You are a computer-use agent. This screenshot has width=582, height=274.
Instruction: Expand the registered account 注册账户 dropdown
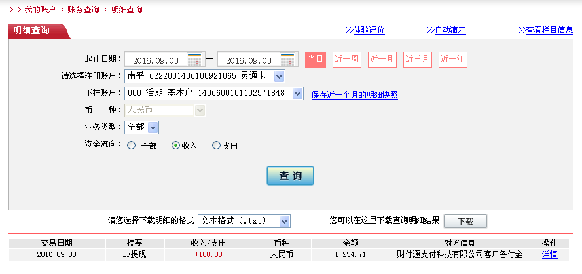[280, 77]
